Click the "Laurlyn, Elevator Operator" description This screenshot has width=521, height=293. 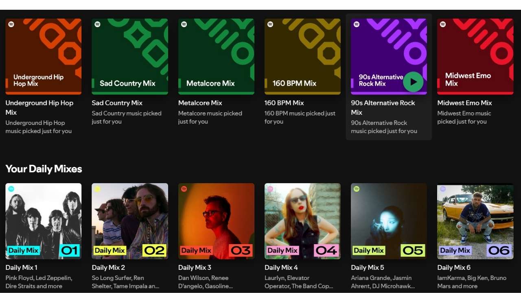[299, 282]
